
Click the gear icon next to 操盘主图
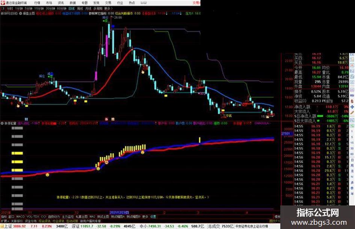20,14
